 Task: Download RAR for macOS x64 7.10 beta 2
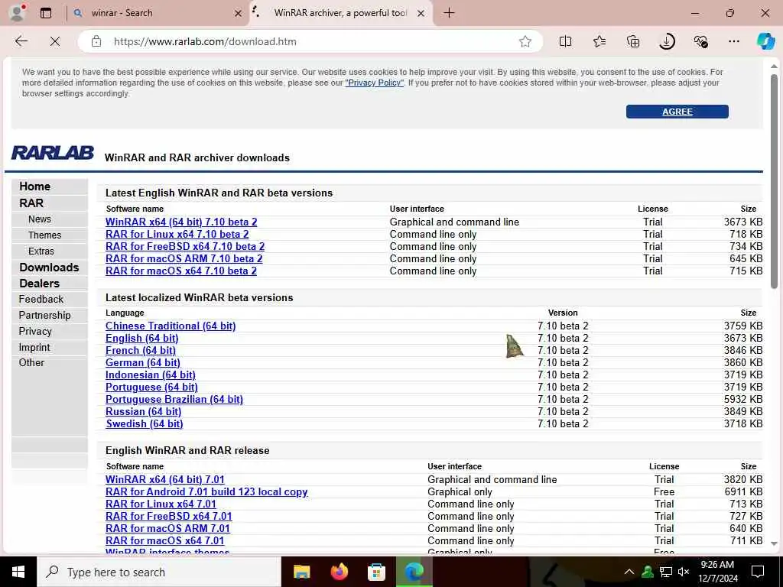180,271
